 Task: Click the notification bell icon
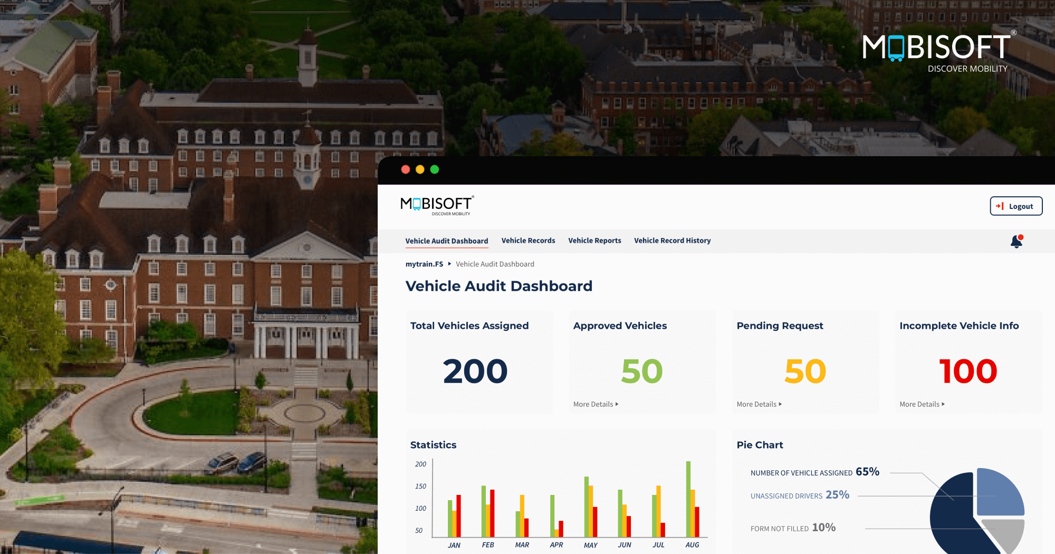[x=1016, y=242]
